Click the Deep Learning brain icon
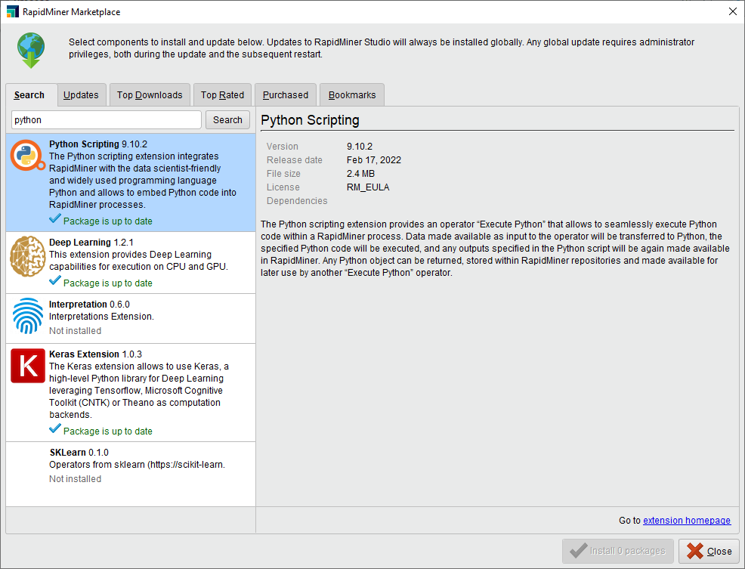 coord(27,256)
